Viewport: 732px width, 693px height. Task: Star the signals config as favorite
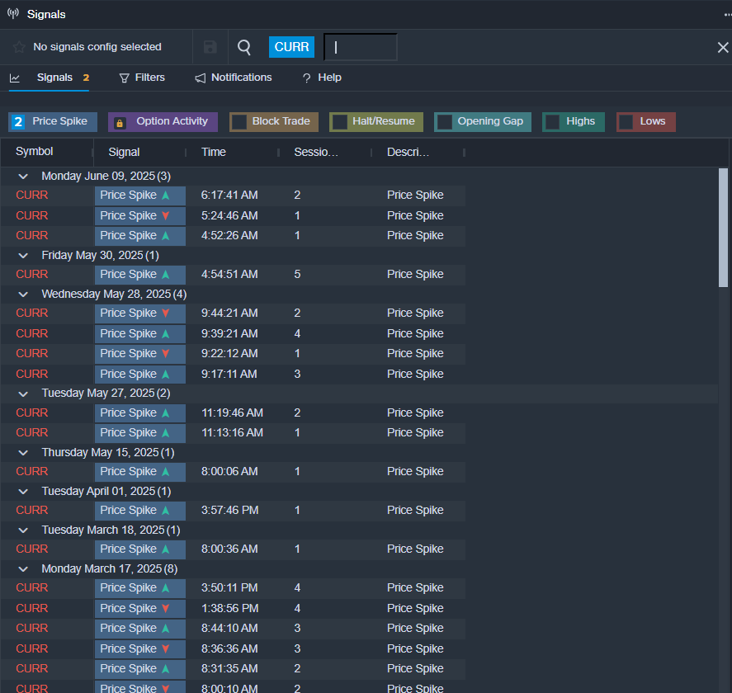point(19,47)
